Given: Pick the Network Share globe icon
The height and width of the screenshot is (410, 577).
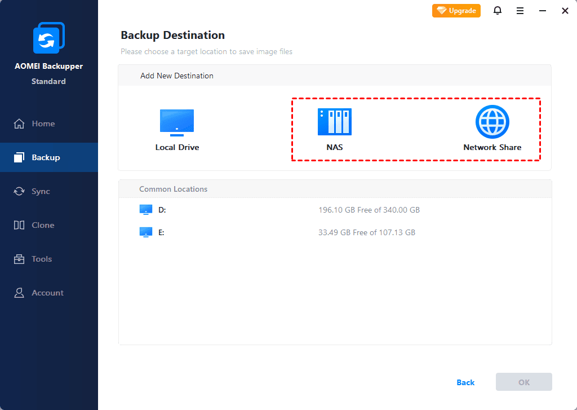Looking at the screenshot, I should point(492,122).
